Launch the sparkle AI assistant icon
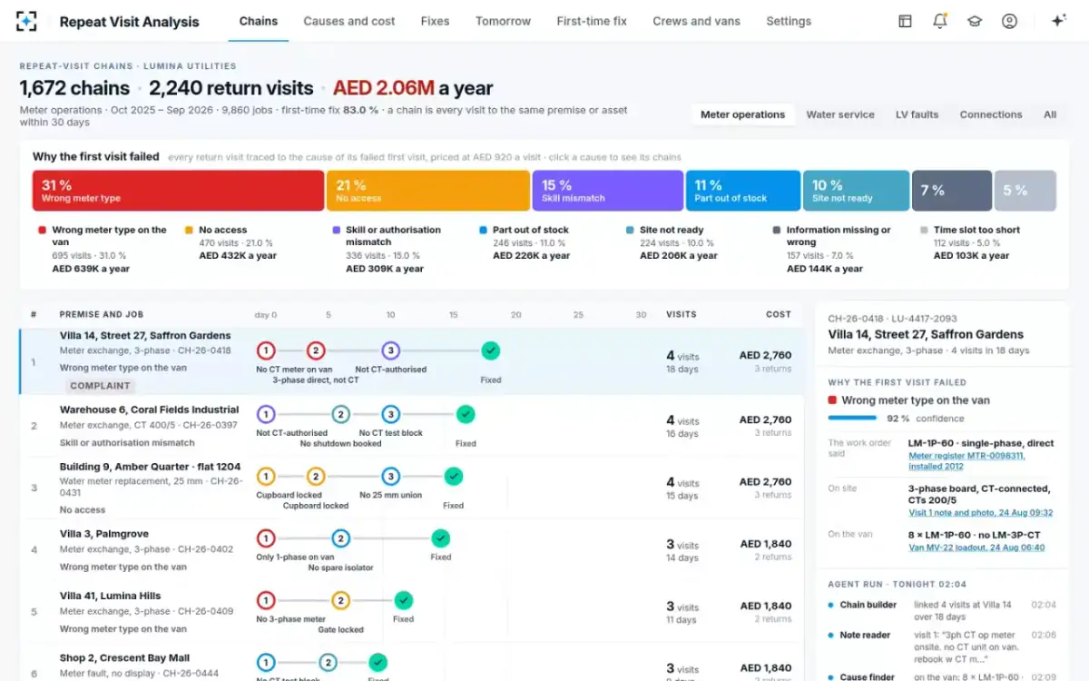The height and width of the screenshot is (681, 1089). click(1058, 21)
